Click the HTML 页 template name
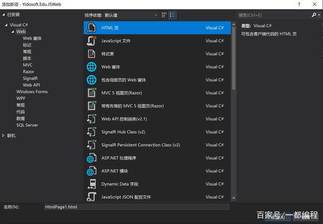Viewport: 323px width, 224px height. (110, 28)
